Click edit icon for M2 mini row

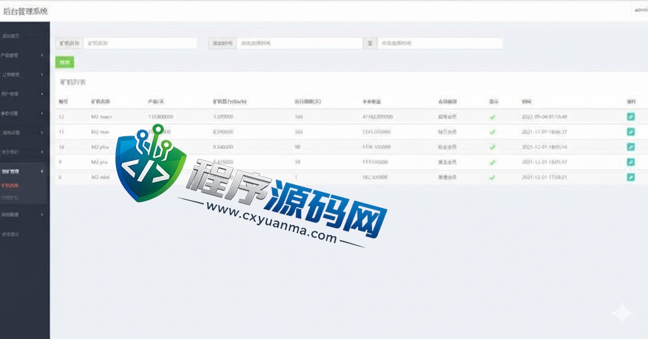631,177
